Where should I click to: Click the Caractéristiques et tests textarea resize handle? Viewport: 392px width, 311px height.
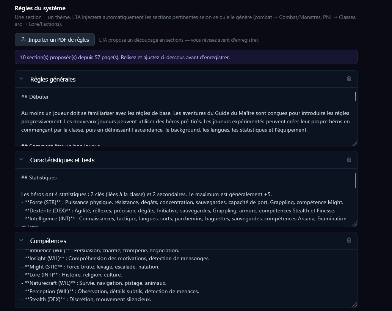click(x=354, y=224)
